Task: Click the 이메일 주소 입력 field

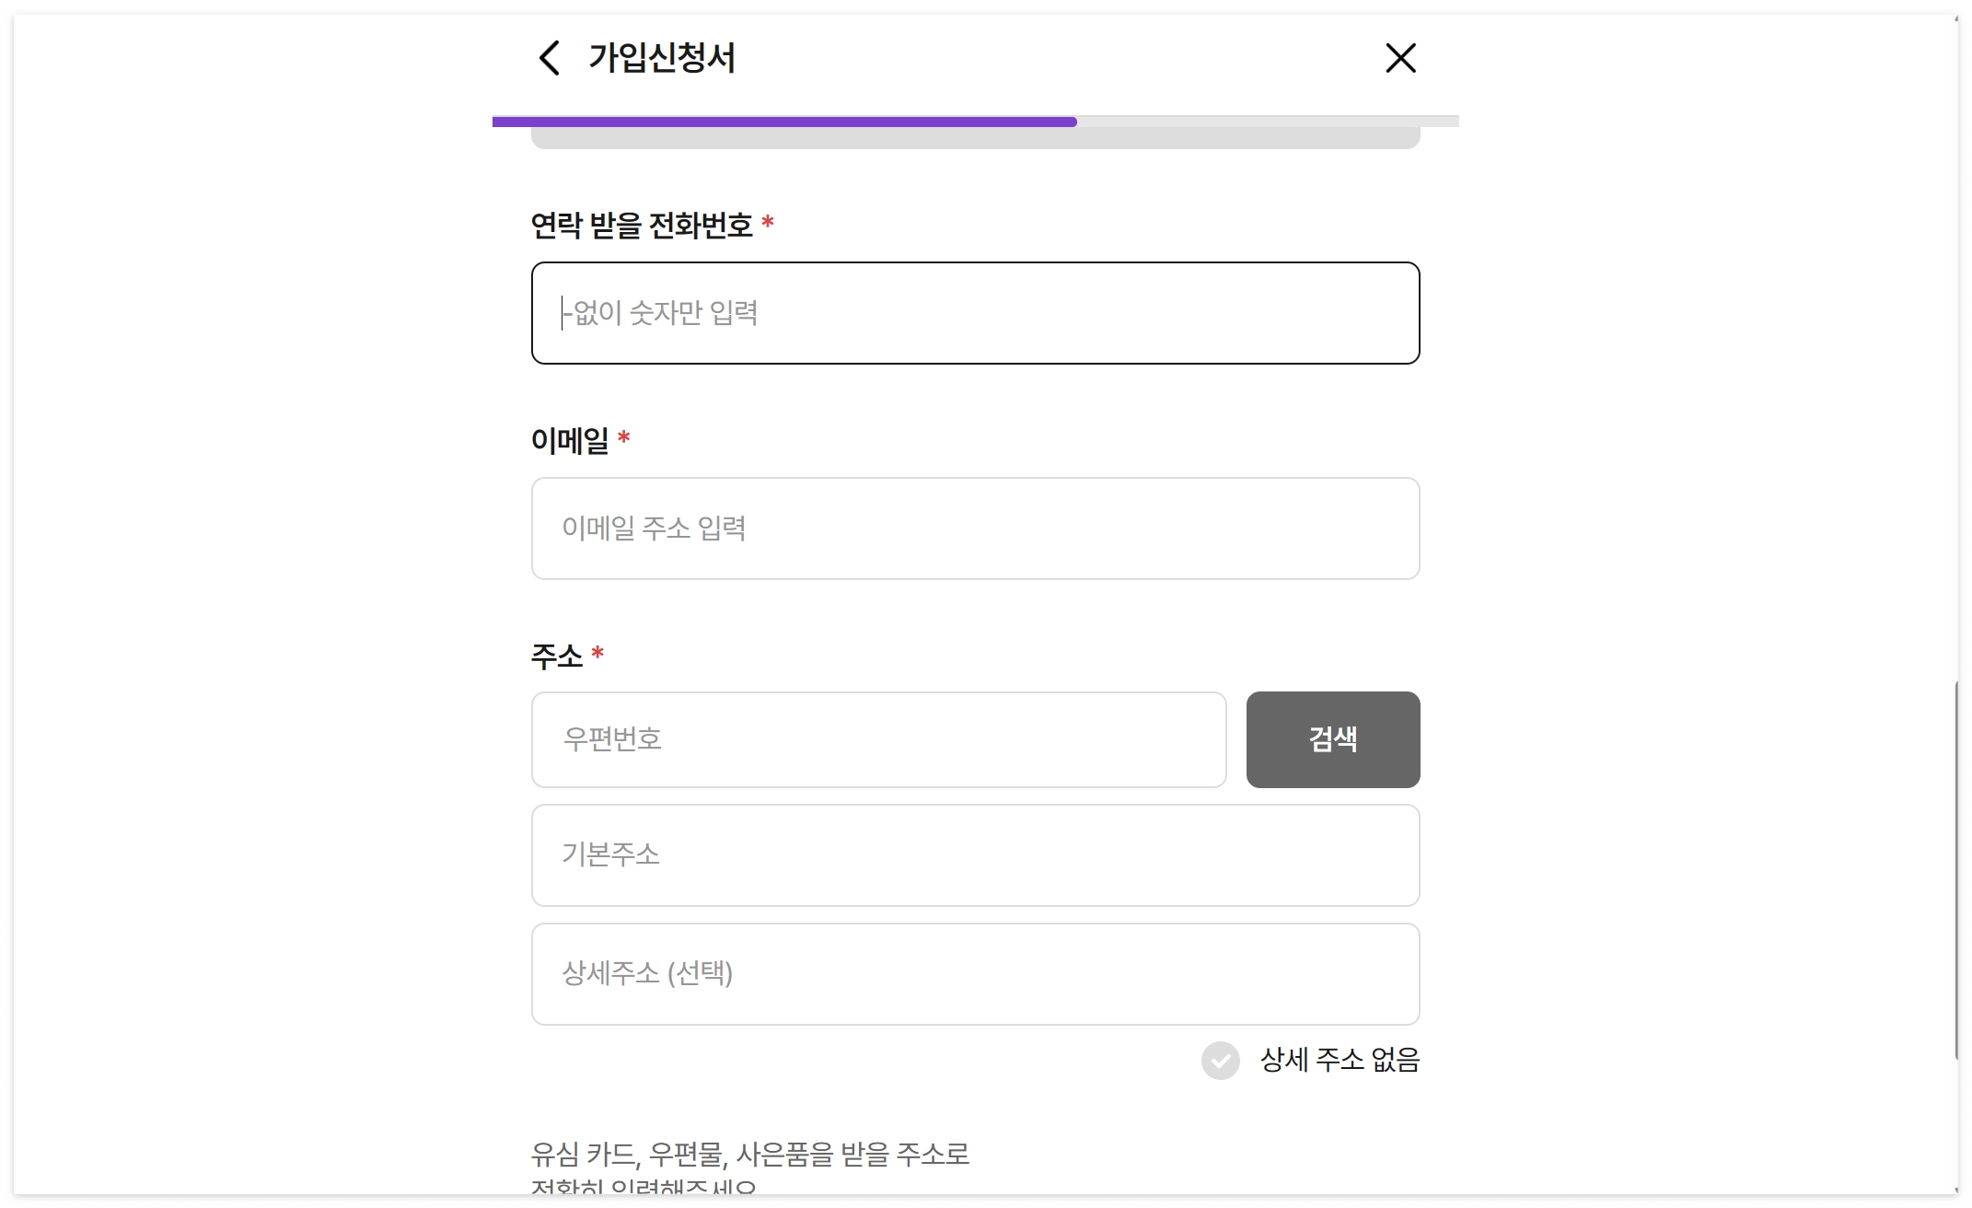Action: click(x=975, y=528)
